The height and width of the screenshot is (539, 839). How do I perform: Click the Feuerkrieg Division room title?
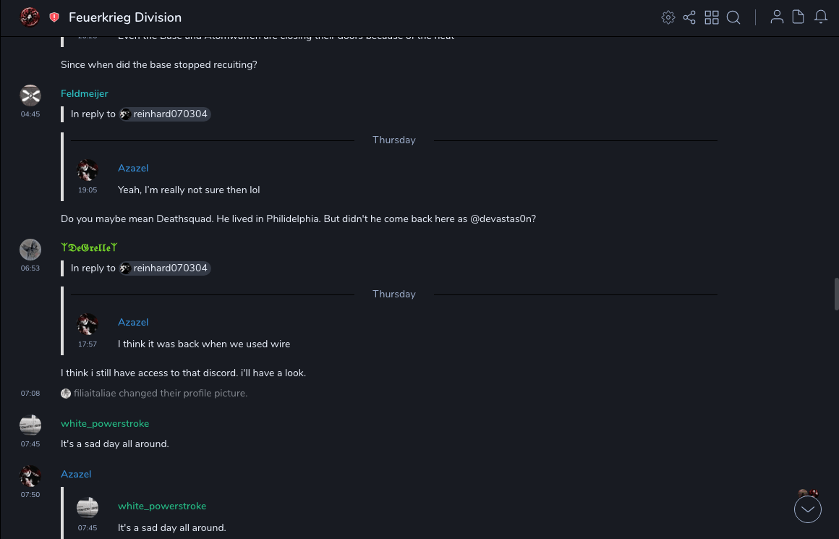tap(125, 17)
